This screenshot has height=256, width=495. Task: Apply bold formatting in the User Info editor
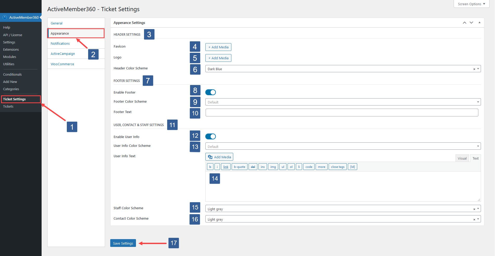click(210, 167)
